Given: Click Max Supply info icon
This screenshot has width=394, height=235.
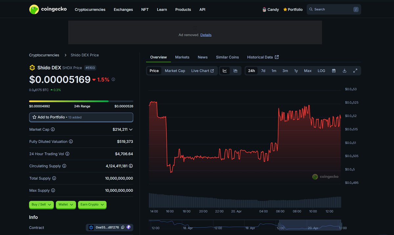Looking at the screenshot, I should tap(53, 190).
